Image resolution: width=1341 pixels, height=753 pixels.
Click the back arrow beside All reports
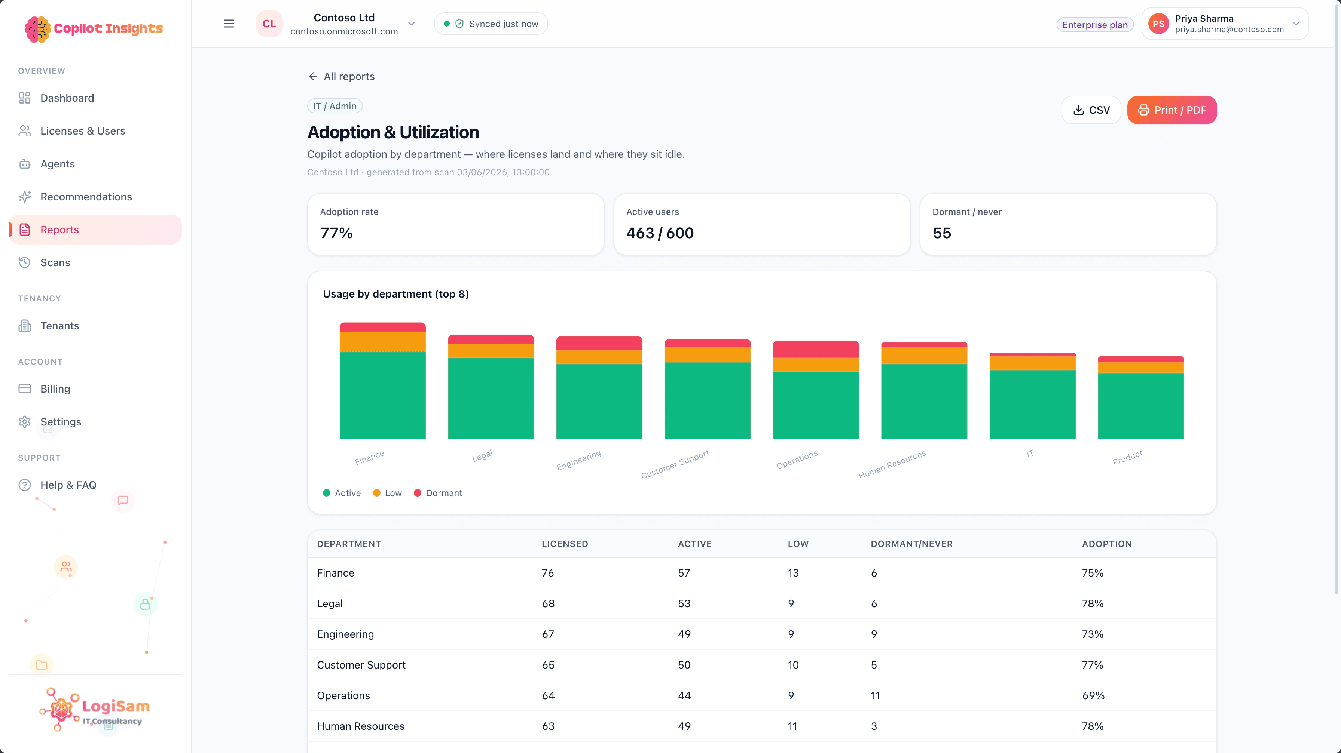(x=313, y=76)
